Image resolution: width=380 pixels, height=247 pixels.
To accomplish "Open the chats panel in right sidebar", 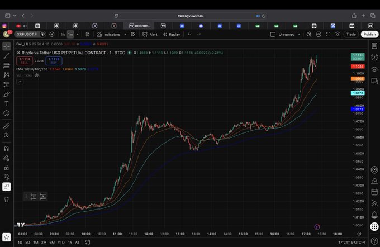I will pos(374,80).
